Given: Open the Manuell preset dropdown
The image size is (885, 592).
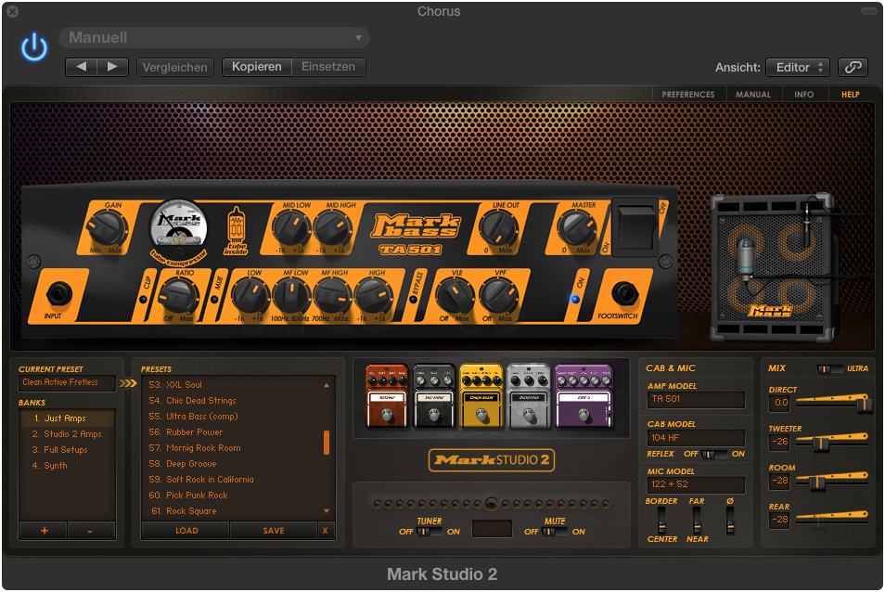Looking at the screenshot, I should pos(214,38).
